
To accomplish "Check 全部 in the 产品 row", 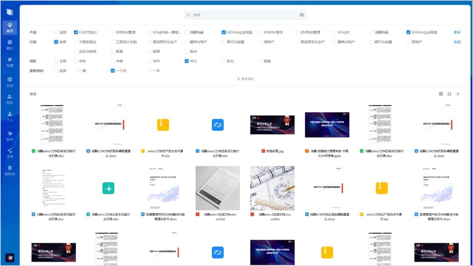I will (x=56, y=32).
